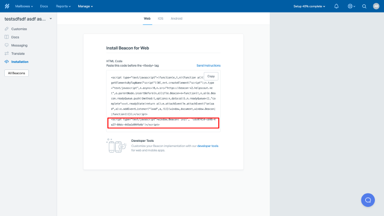The height and width of the screenshot is (216, 384).
Task: Expand the Reports dropdown menu
Action: pyautogui.click(x=63, y=6)
